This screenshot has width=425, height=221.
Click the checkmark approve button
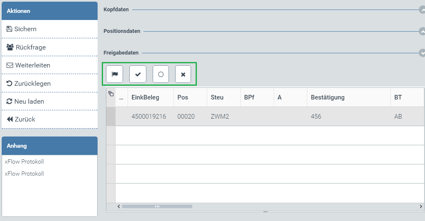click(138, 74)
